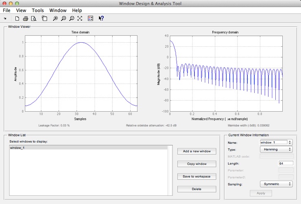Toggle the Legend toolbar icon
This screenshot has width=301, height=204.
90,18
